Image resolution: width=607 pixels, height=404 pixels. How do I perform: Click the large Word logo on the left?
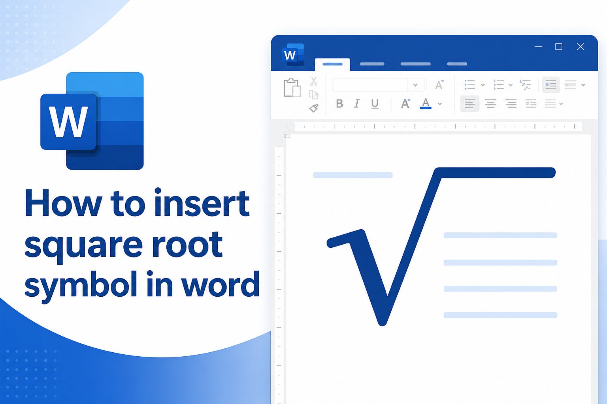click(x=92, y=121)
